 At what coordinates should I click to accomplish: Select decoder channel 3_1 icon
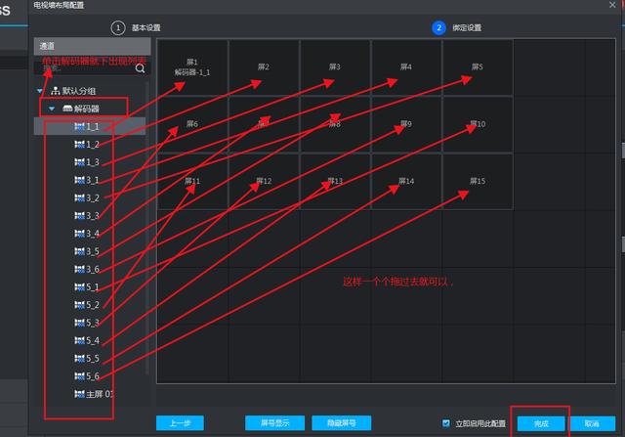coord(79,180)
